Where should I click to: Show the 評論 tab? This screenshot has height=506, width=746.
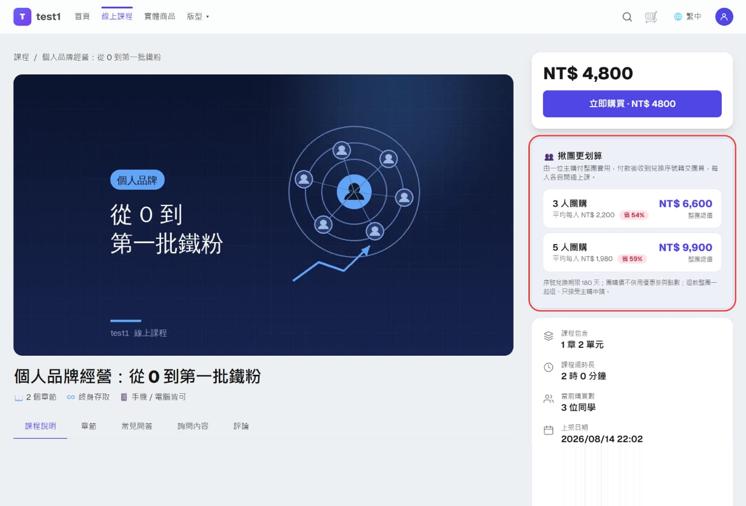click(241, 426)
